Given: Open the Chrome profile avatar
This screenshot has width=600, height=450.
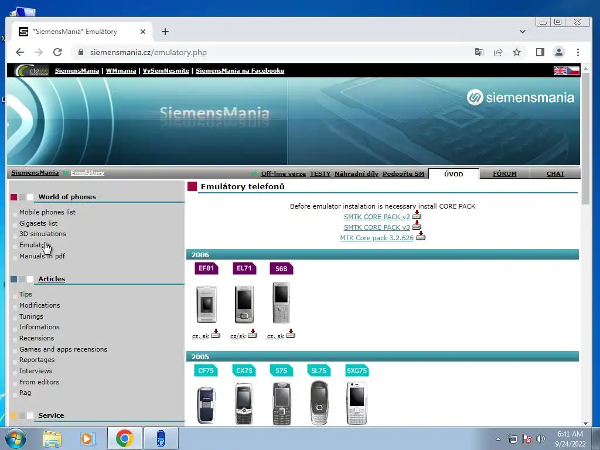Looking at the screenshot, I should point(559,52).
